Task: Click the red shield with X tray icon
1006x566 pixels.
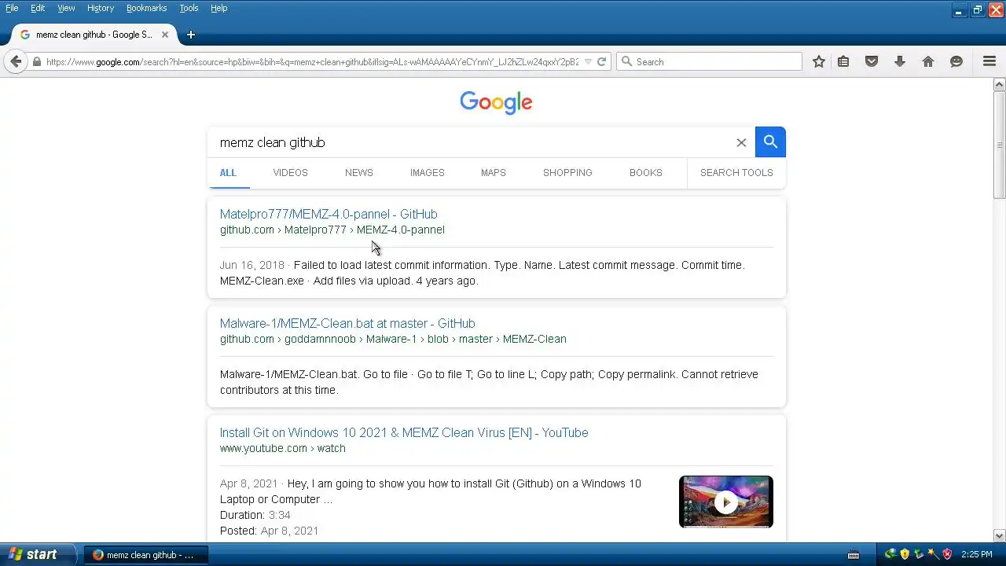Action: coord(947,554)
